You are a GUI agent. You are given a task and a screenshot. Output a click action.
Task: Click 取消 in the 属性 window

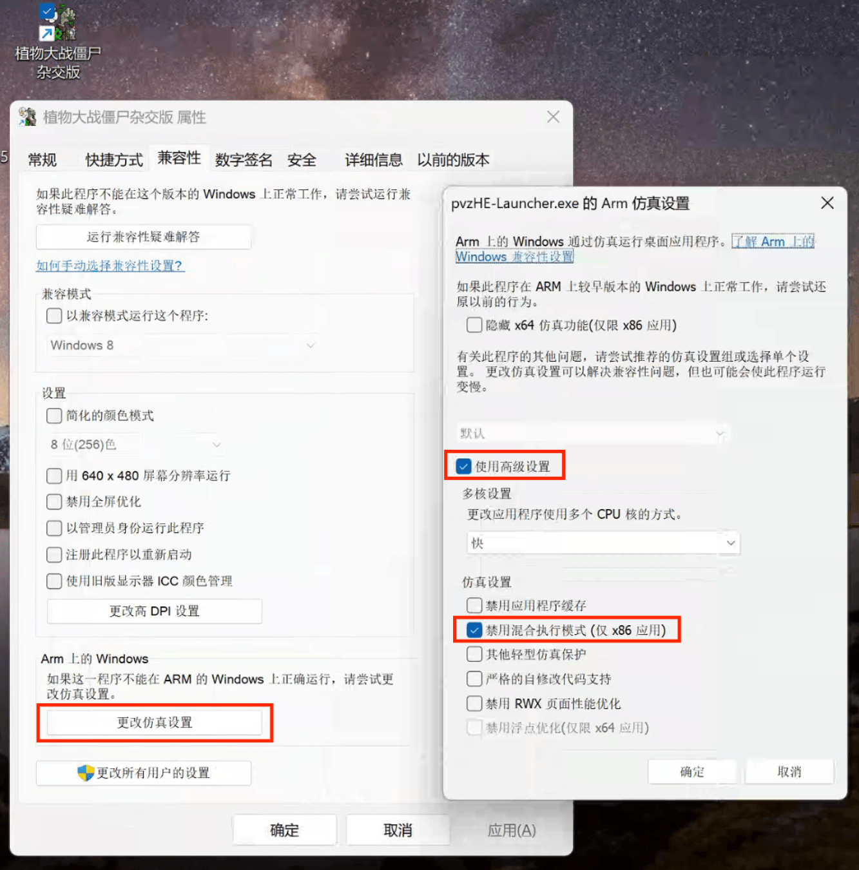pos(398,830)
